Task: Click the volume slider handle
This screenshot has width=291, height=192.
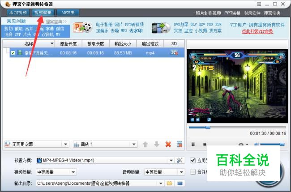Action: (x=282, y=144)
